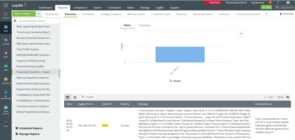Image resolution: width=295 pixels, height=140 pixels.
Task: Open the 100 rows-per-page dropdown
Action: (x=280, y=97)
